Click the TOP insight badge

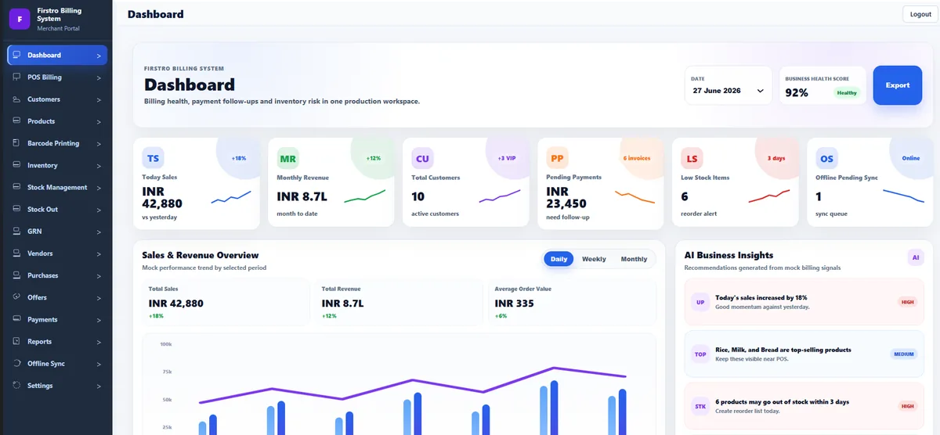pyautogui.click(x=700, y=354)
